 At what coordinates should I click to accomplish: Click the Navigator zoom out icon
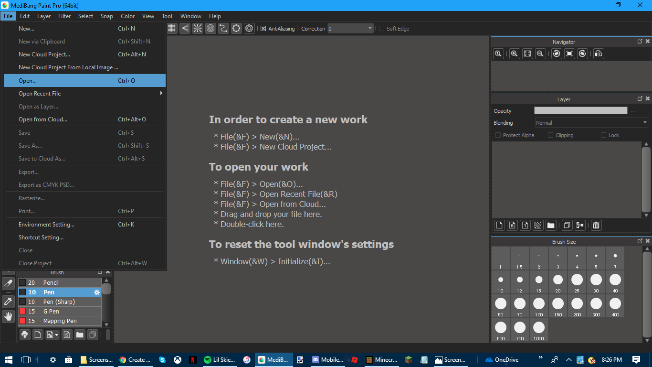coord(540,54)
